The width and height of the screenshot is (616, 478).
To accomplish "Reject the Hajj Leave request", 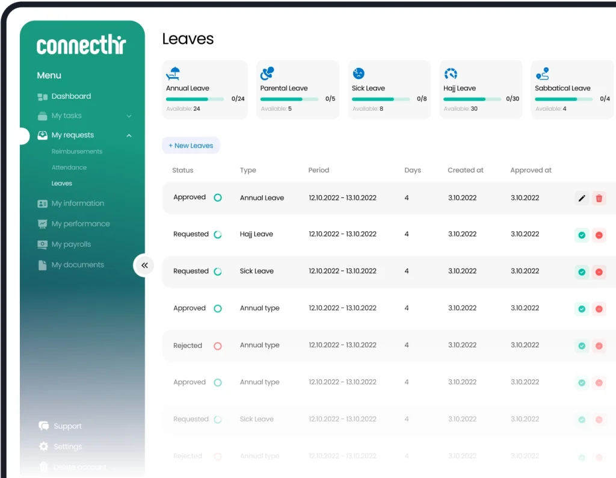I will pyautogui.click(x=599, y=235).
